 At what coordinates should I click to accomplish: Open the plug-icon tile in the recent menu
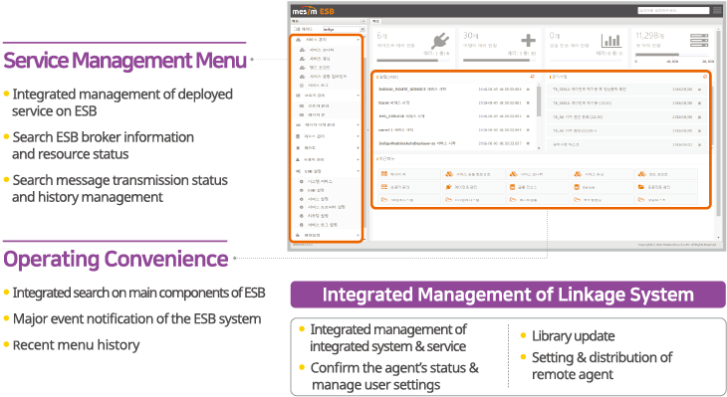(474, 187)
